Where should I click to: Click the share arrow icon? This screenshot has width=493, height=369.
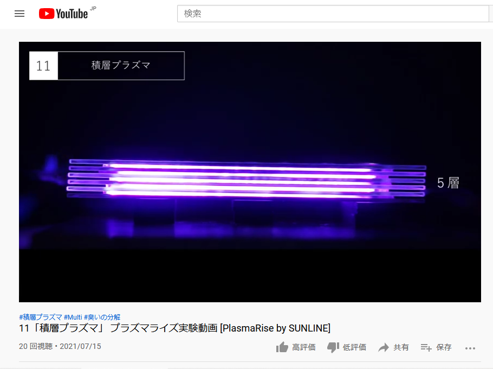384,347
